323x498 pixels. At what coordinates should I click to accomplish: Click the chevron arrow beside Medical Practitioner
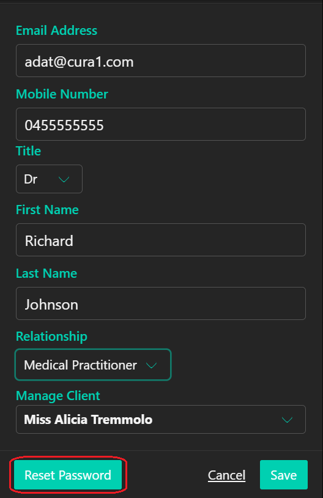pos(152,366)
